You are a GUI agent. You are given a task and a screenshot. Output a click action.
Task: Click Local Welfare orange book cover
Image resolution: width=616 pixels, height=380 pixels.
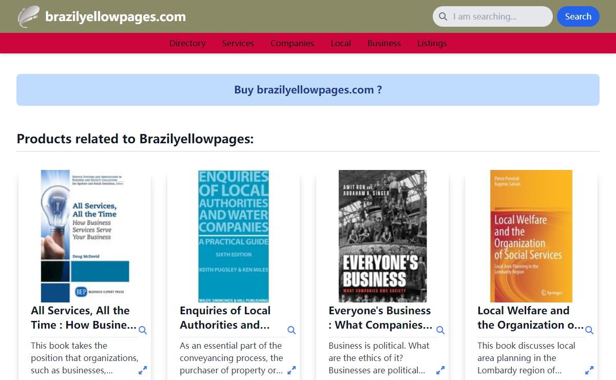coord(531,236)
